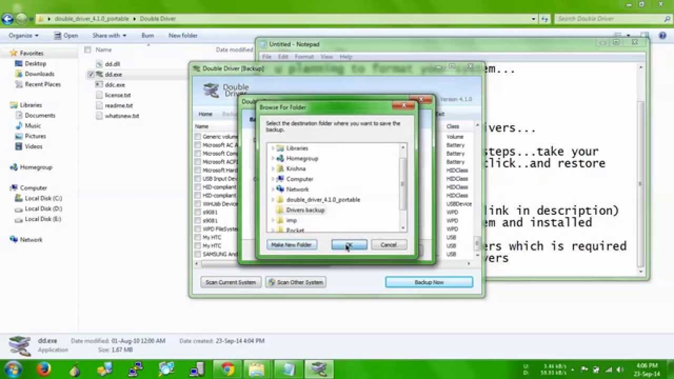Click Cancel in Browse For Folder

click(389, 245)
